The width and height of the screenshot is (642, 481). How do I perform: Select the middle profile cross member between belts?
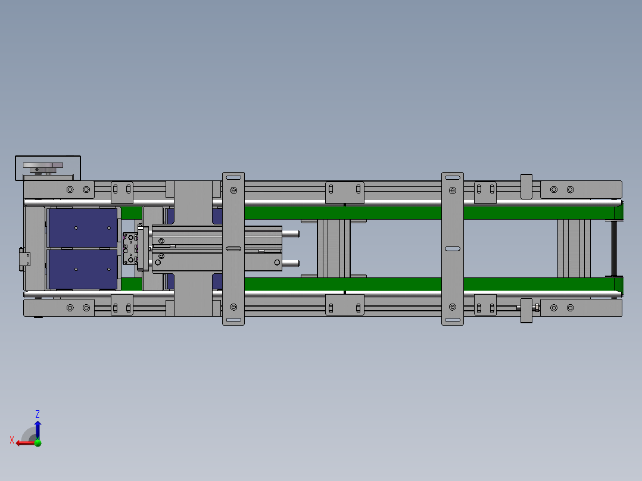pyautogui.click(x=334, y=248)
